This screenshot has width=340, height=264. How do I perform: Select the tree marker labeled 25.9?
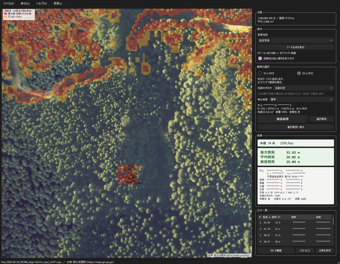tap(133, 173)
